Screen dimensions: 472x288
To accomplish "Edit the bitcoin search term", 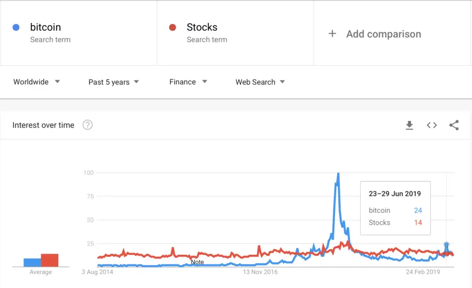I will 46,27.
